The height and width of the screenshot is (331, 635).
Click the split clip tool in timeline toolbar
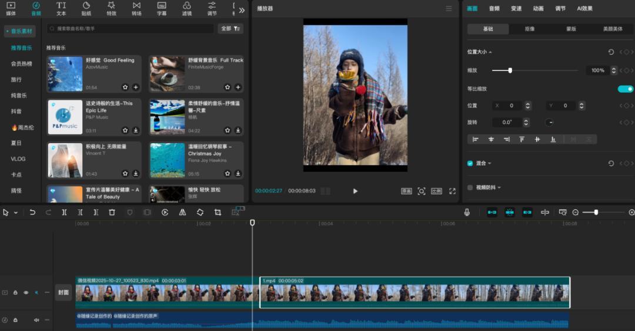pos(64,212)
